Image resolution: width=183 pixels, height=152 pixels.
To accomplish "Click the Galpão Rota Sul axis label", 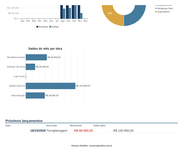I will (17, 86).
